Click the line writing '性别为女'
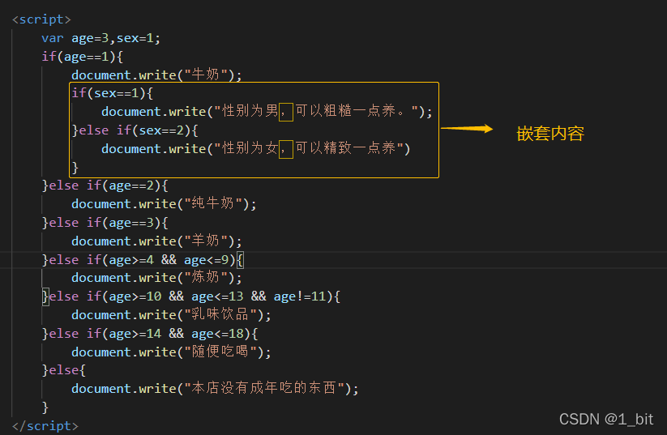The width and height of the screenshot is (667, 435). 255,148
